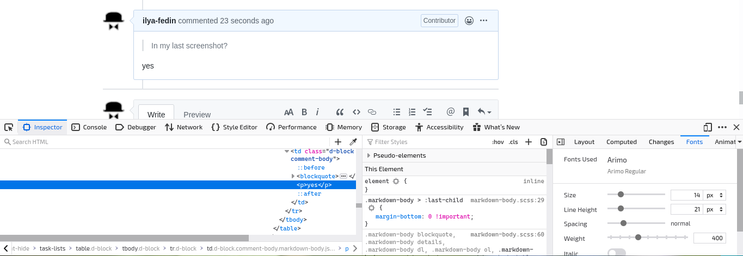The height and width of the screenshot is (256, 743).
Task: Toggle the Italic switch
Action: [x=616, y=253]
